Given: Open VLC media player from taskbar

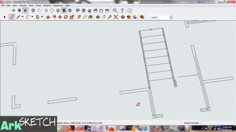Looking at the screenshot, I should pyautogui.click(x=133, y=128).
